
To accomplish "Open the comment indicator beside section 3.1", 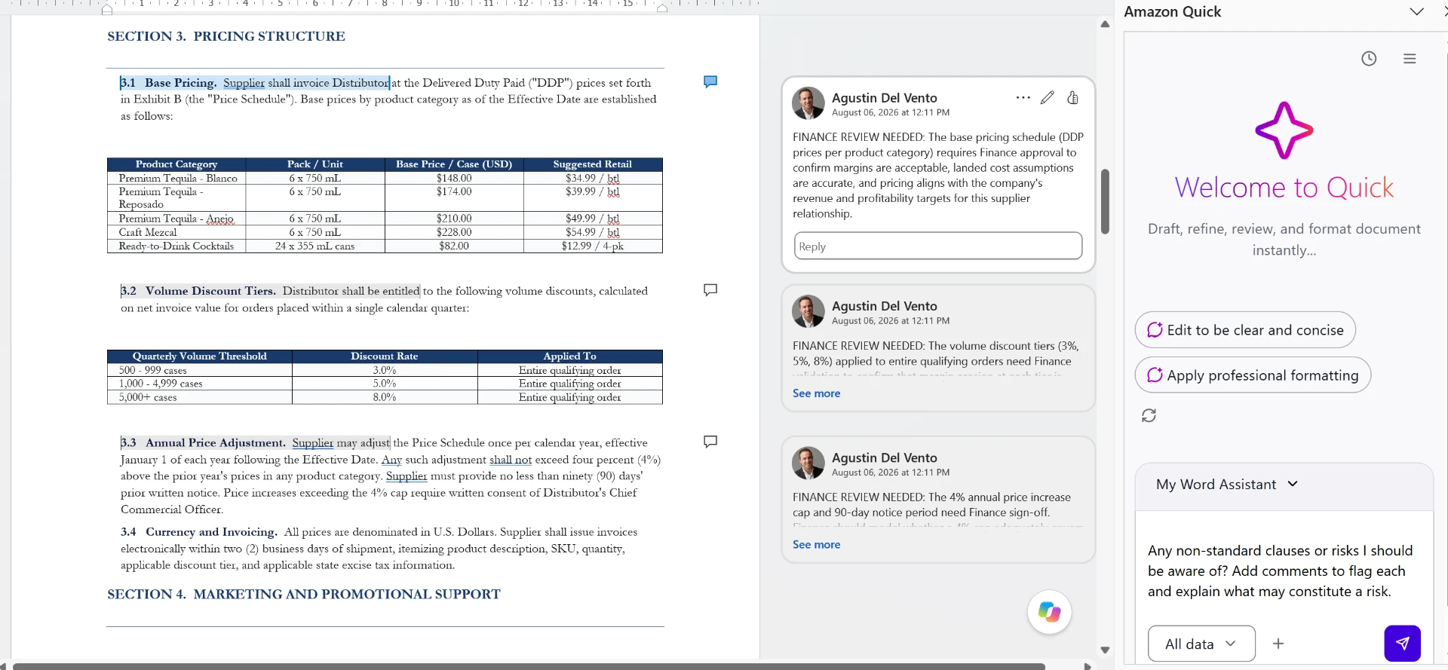I will coord(710,81).
